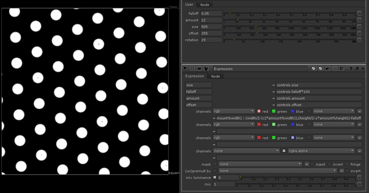
Task: Click animation curve icon beside mix slider
Action: pos(359,184)
